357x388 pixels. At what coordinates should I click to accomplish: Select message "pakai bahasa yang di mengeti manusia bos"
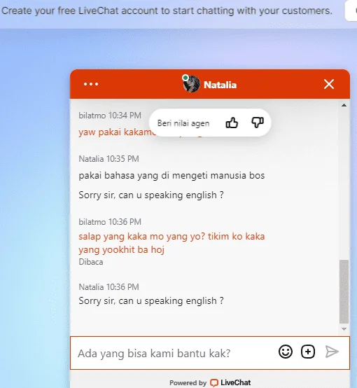tap(171, 176)
